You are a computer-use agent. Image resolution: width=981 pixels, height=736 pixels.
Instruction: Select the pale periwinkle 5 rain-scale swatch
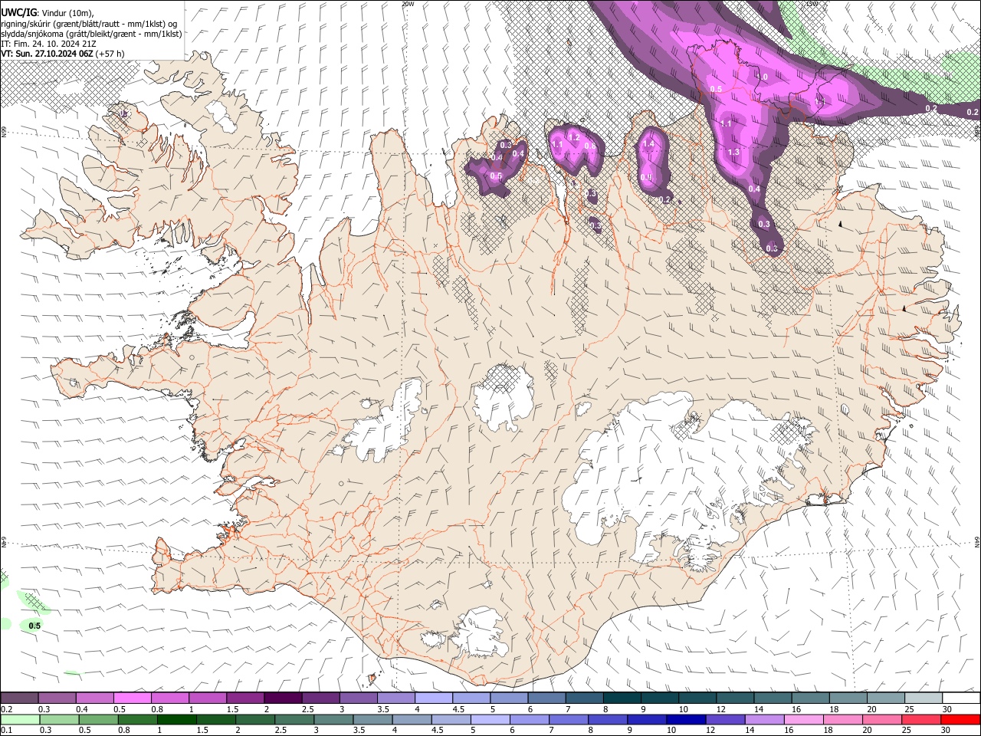tap(490, 719)
